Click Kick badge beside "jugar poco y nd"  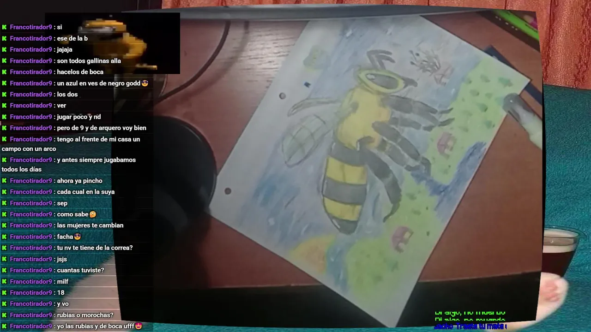tap(4, 117)
